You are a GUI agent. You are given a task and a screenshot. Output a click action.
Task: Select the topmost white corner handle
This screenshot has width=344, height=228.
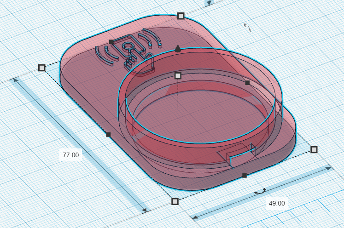point(181,16)
